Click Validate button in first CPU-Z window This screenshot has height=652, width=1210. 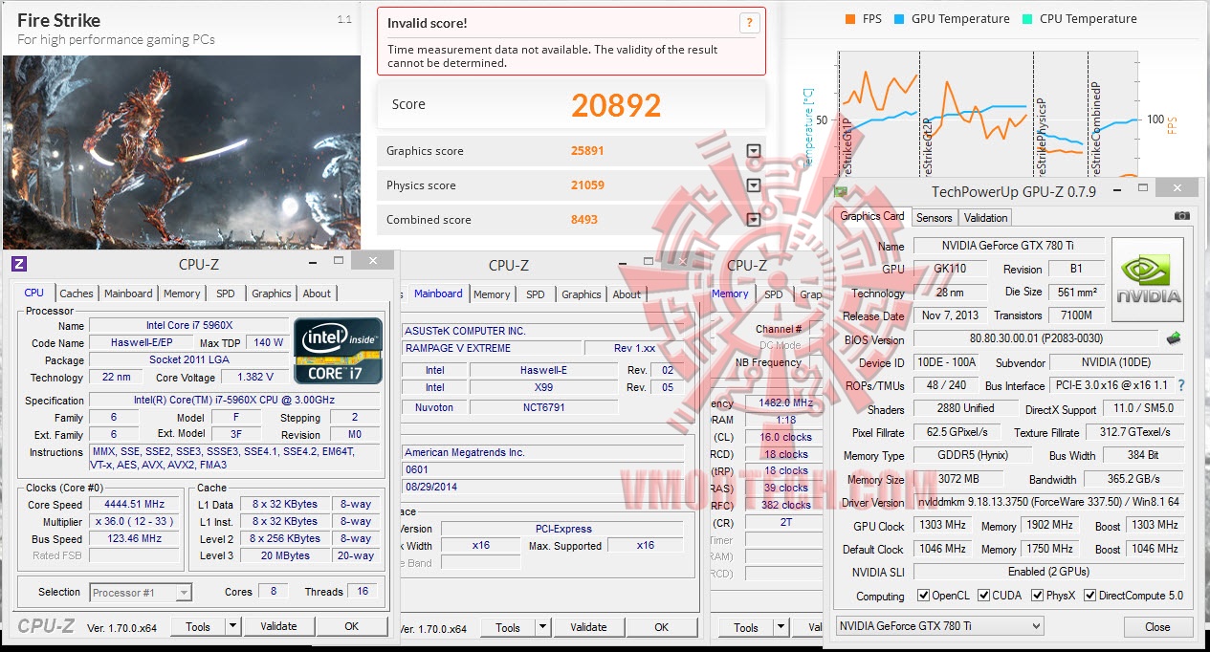pos(278,627)
